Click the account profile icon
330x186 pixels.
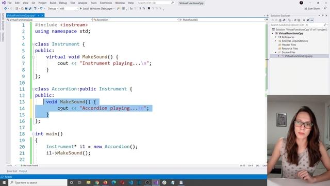[301, 3]
